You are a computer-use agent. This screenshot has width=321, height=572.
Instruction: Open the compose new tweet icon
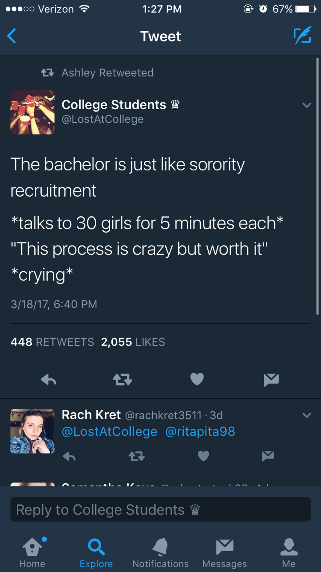[x=302, y=35]
